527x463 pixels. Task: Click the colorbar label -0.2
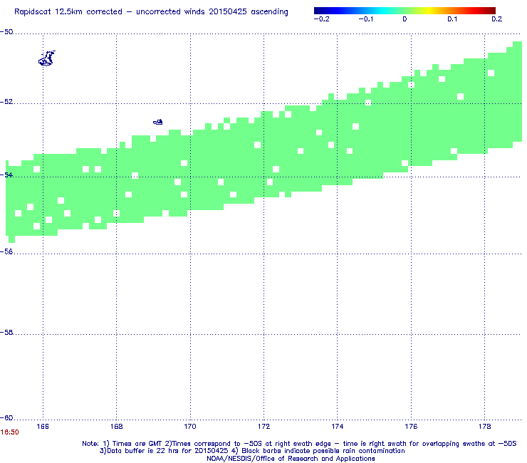click(x=322, y=19)
